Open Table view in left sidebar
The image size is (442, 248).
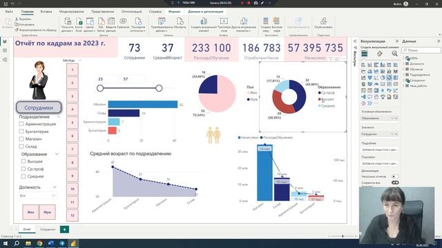click(x=5, y=50)
